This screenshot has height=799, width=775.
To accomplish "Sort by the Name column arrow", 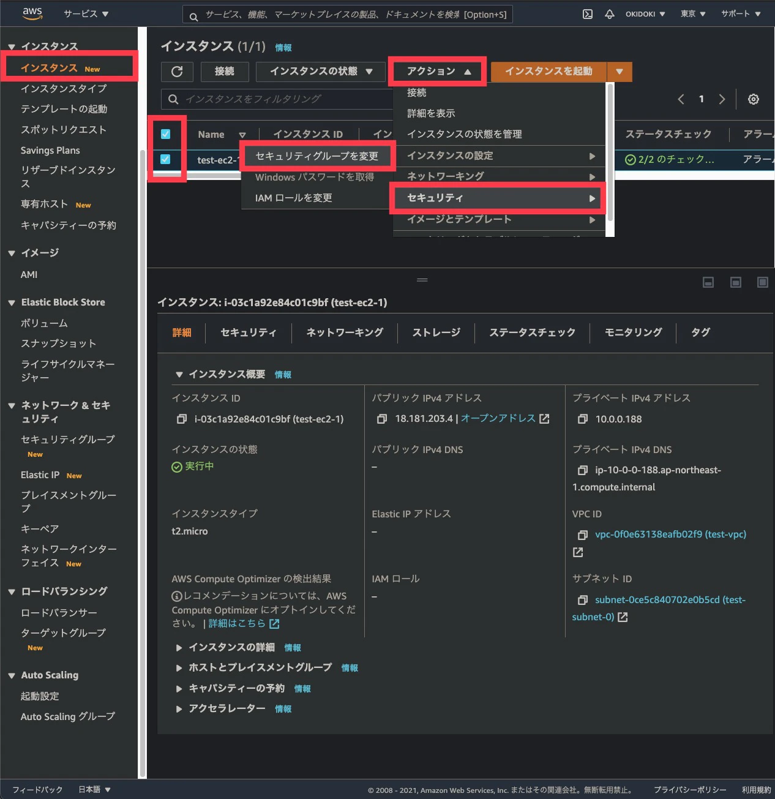I will pyautogui.click(x=242, y=135).
